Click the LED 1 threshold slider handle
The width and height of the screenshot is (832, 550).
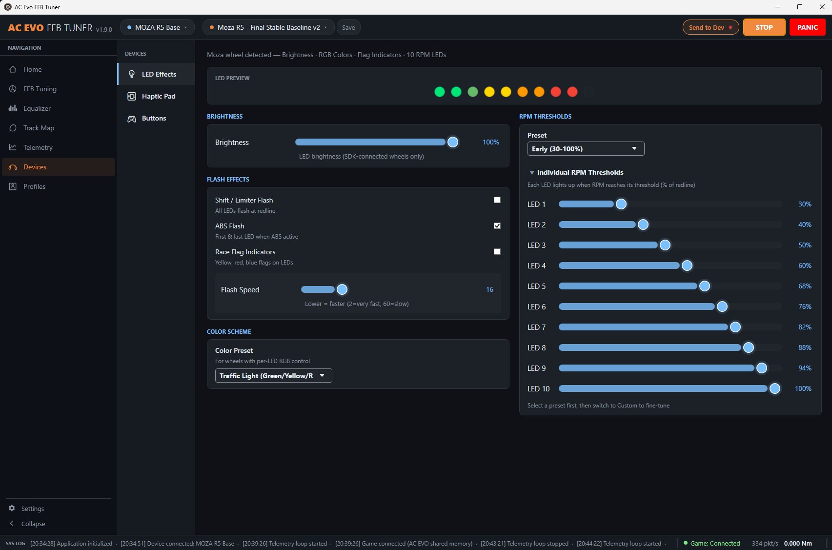(621, 204)
